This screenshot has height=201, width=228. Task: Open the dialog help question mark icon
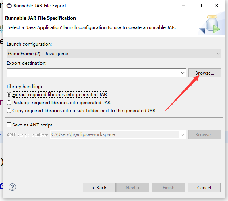pyautogui.click(x=12, y=187)
